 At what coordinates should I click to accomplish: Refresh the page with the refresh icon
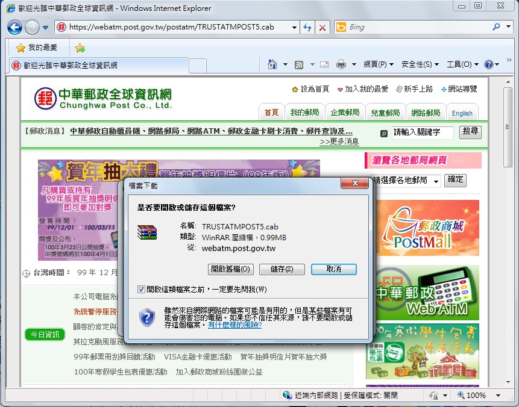(307, 28)
